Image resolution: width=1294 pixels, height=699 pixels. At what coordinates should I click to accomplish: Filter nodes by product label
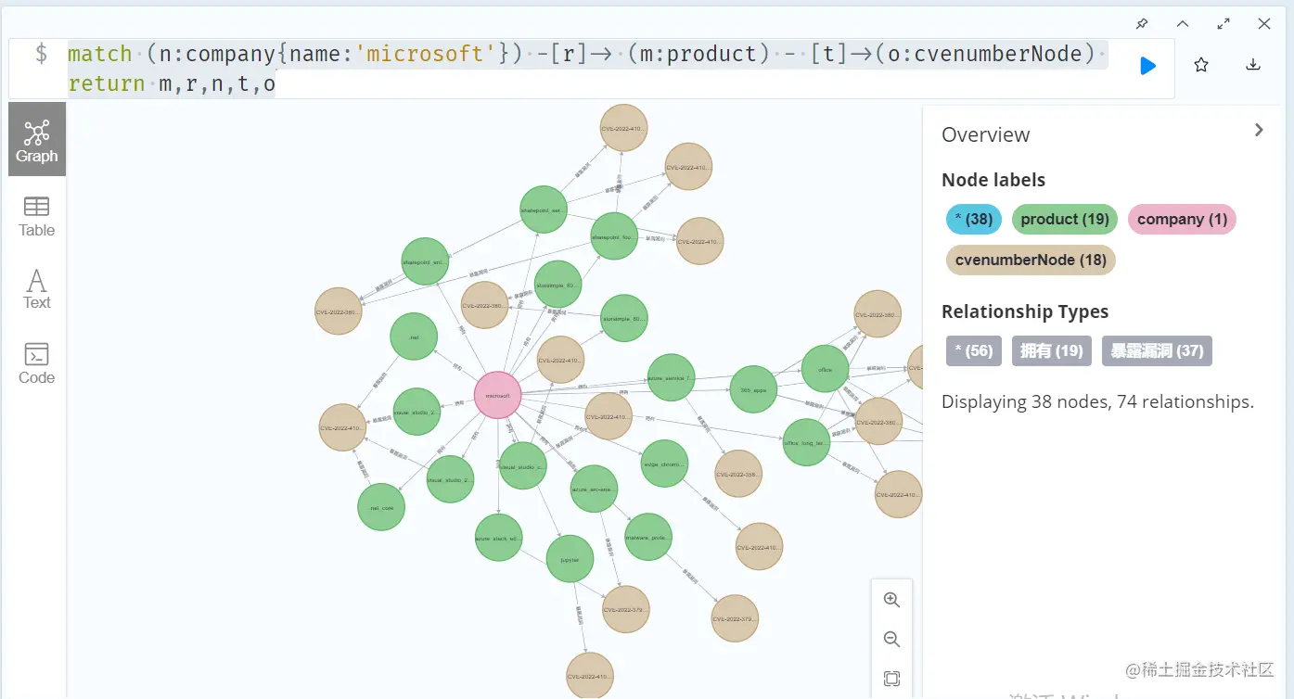[x=1064, y=219]
